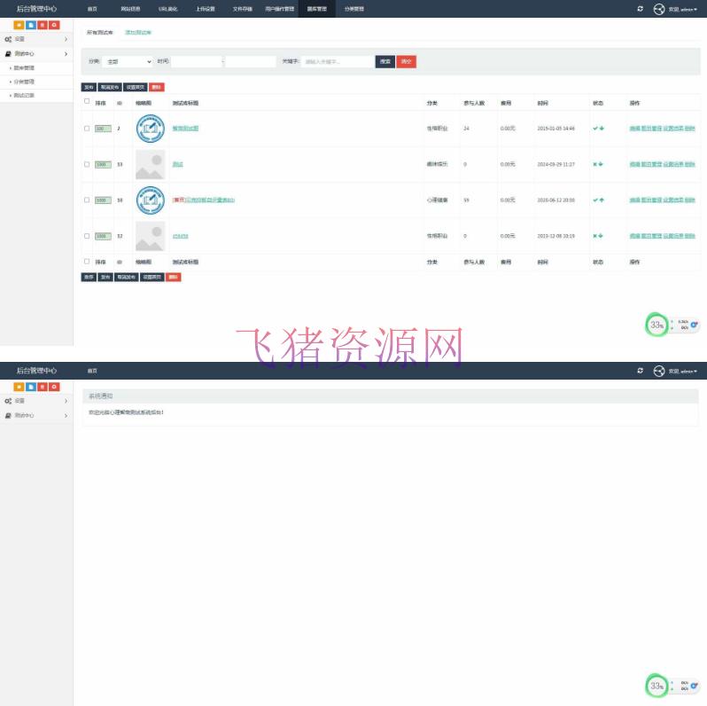Click the check status icon for ID 10
The image size is (707, 706).
[x=595, y=200]
